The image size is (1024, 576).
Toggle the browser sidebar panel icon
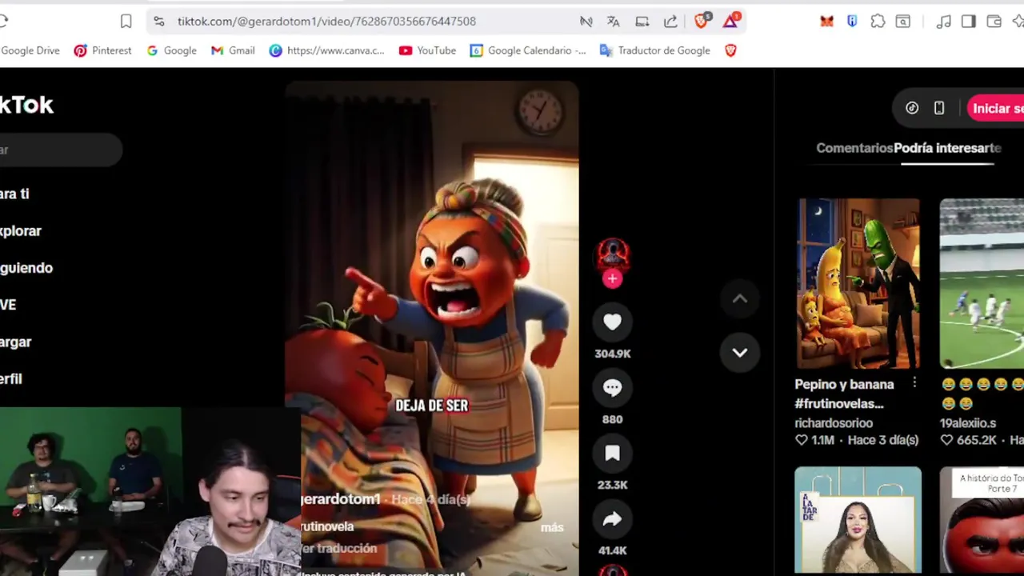969,22
